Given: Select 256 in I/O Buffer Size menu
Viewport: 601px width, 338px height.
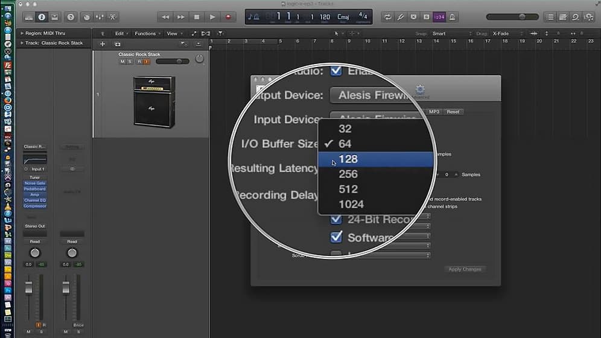Looking at the screenshot, I should pyautogui.click(x=375, y=174).
